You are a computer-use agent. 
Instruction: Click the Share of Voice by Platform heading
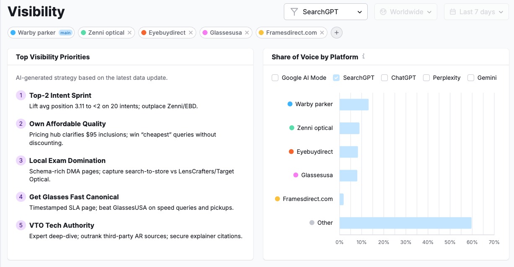[x=315, y=57]
